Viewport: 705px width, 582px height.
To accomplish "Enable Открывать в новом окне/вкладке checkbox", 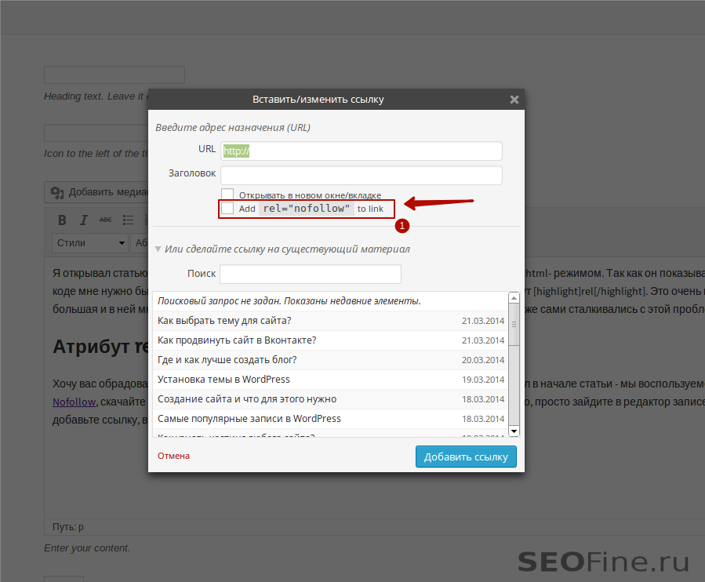I will coord(227,195).
